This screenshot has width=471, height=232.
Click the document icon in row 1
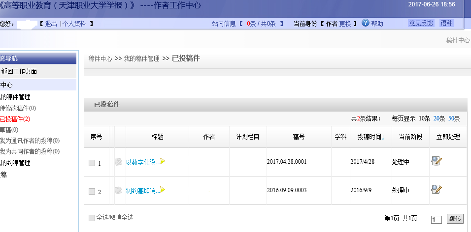click(x=118, y=162)
